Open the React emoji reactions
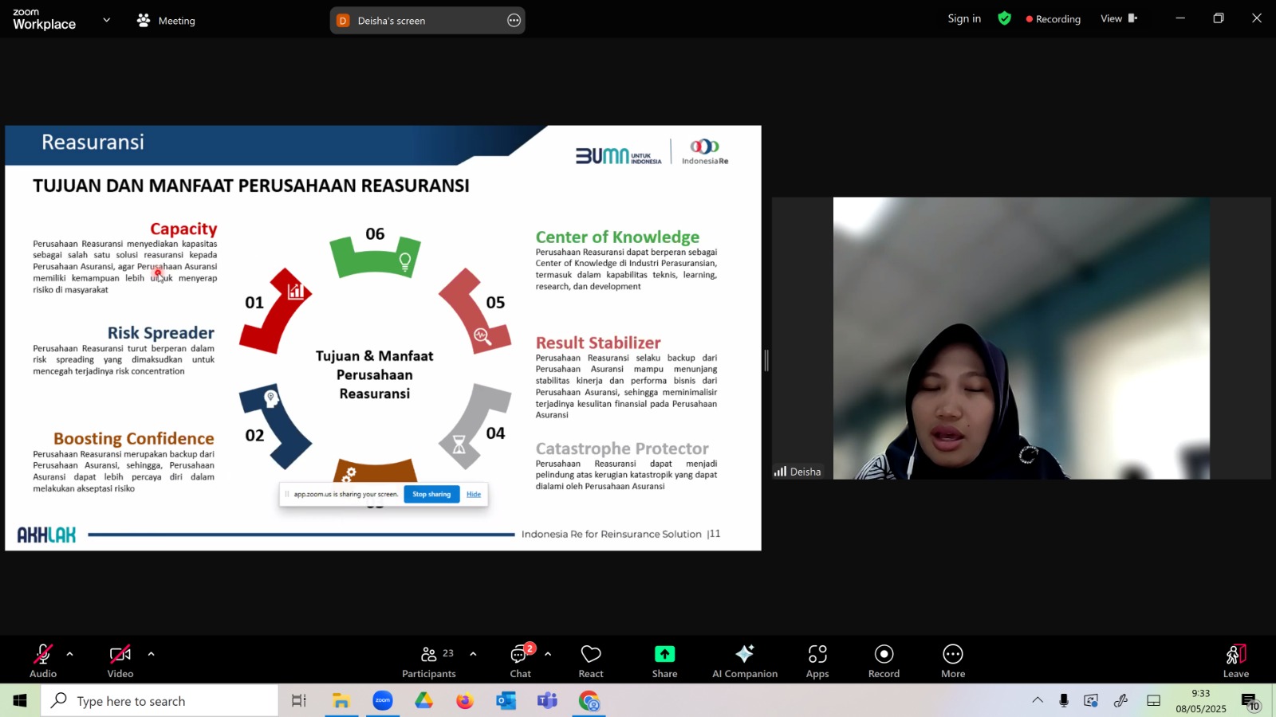 [x=591, y=660]
